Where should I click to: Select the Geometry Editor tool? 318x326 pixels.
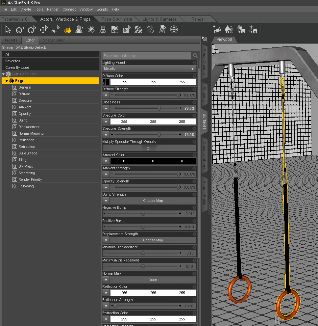click(x=115, y=30)
